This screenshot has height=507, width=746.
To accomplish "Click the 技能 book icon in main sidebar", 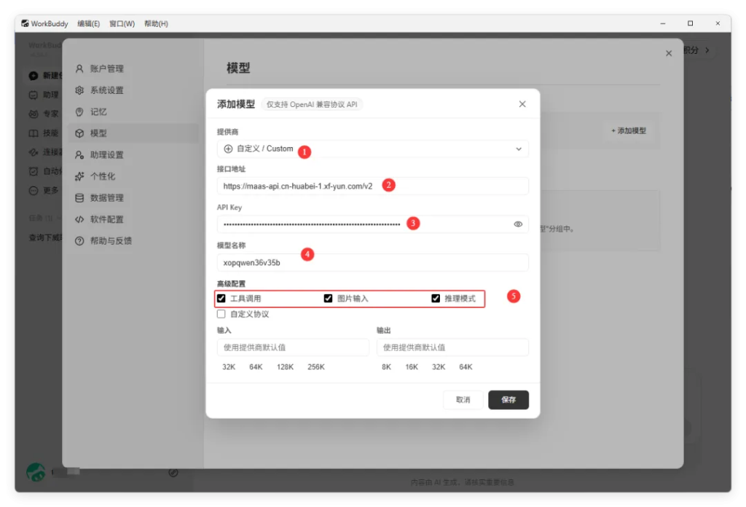I will click(34, 133).
